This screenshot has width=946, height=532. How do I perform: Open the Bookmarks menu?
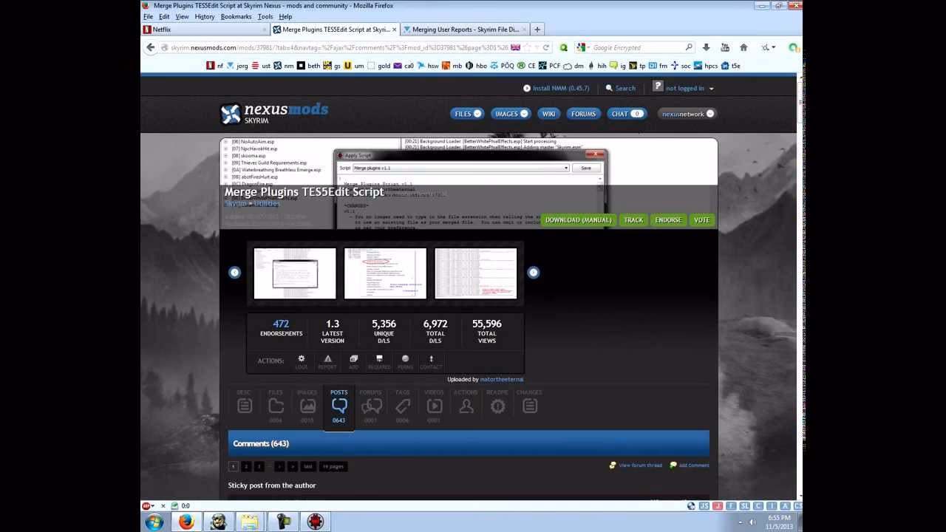click(x=236, y=16)
